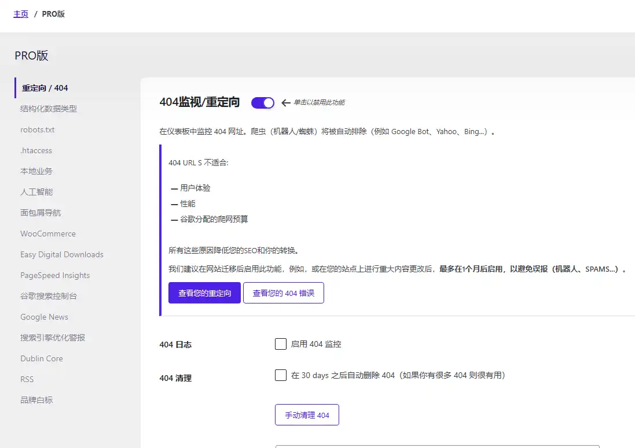635x448 pixels.
Task: Open Easy Digital Downloads settings
Action: (61, 254)
